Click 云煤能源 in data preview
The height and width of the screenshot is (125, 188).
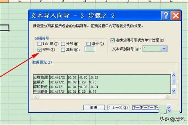click(x=40, y=77)
